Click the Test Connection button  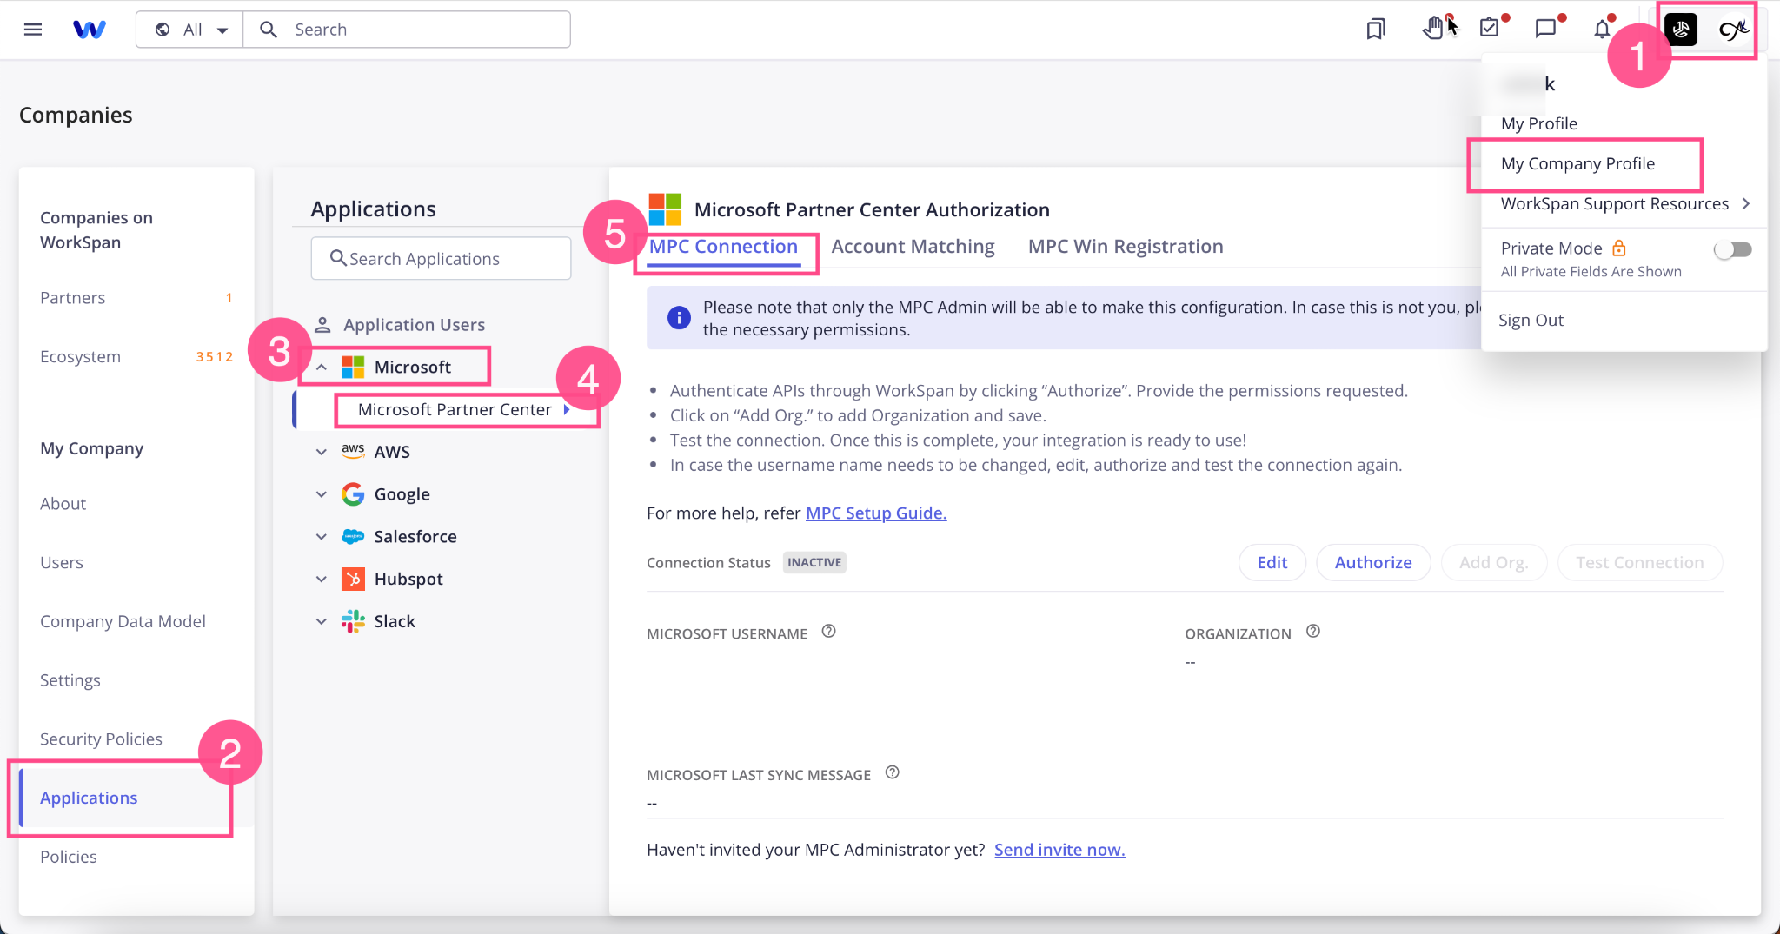[x=1640, y=562]
